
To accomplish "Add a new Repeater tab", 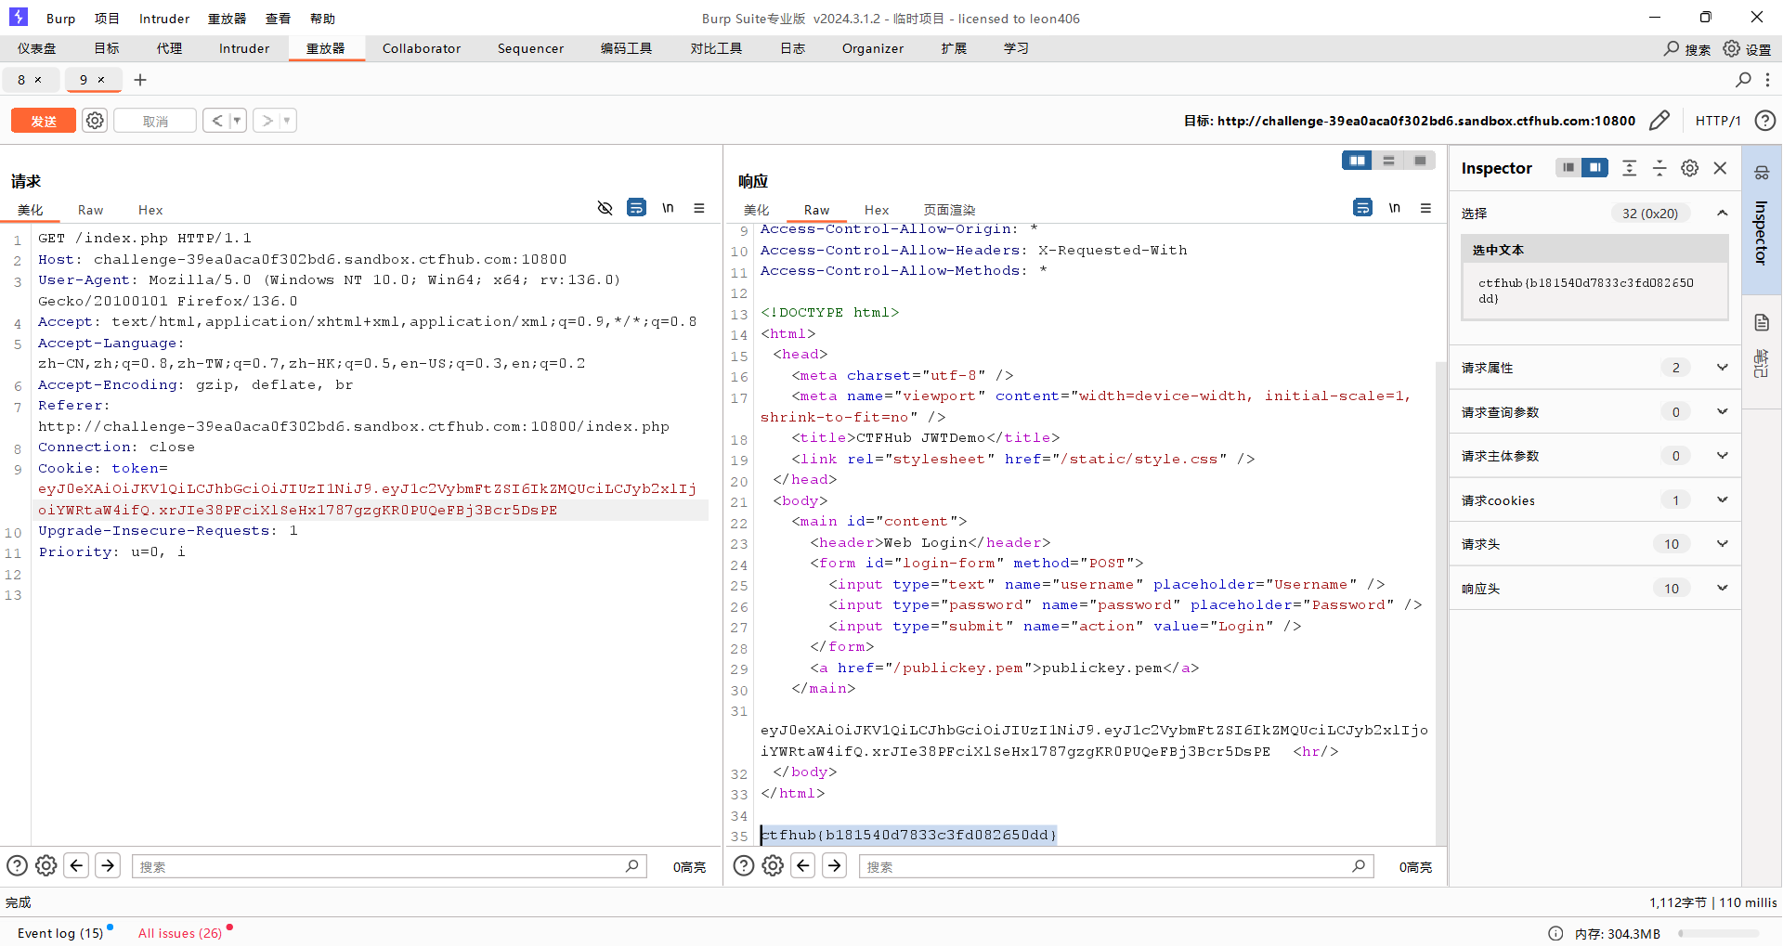I will pyautogui.click(x=140, y=80).
